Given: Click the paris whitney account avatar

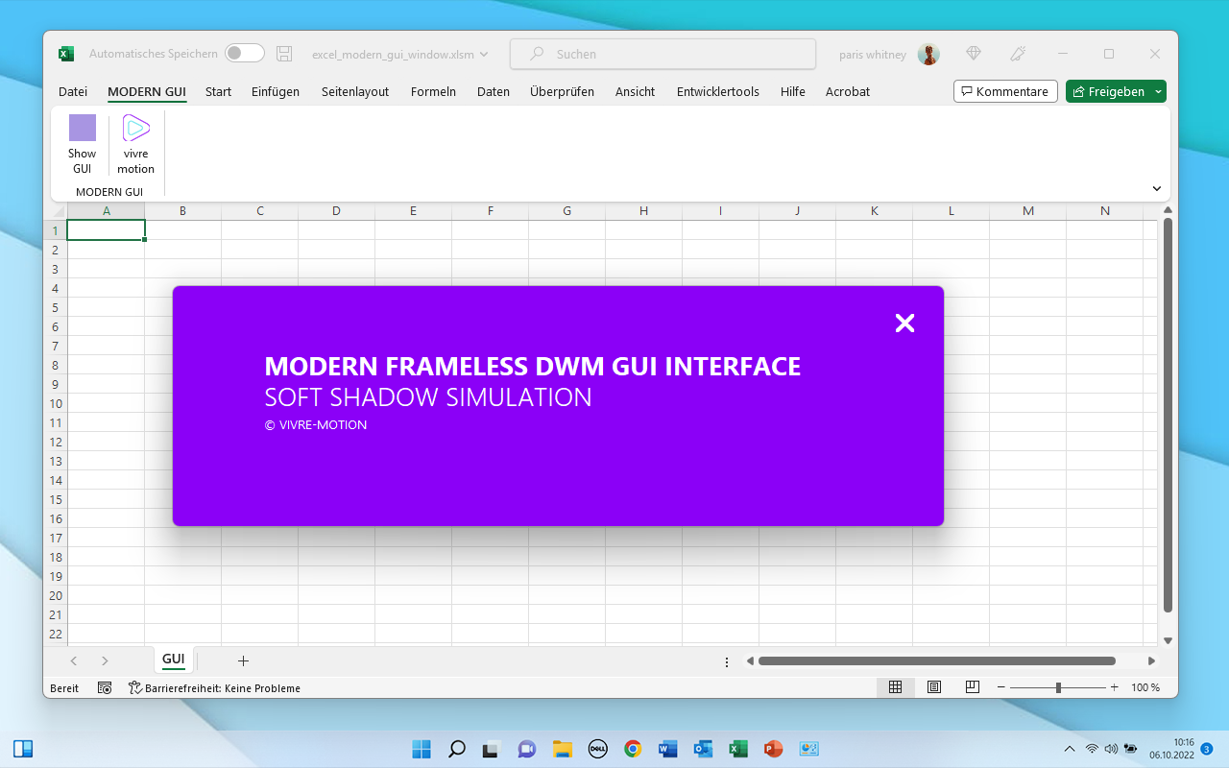Looking at the screenshot, I should coord(928,54).
